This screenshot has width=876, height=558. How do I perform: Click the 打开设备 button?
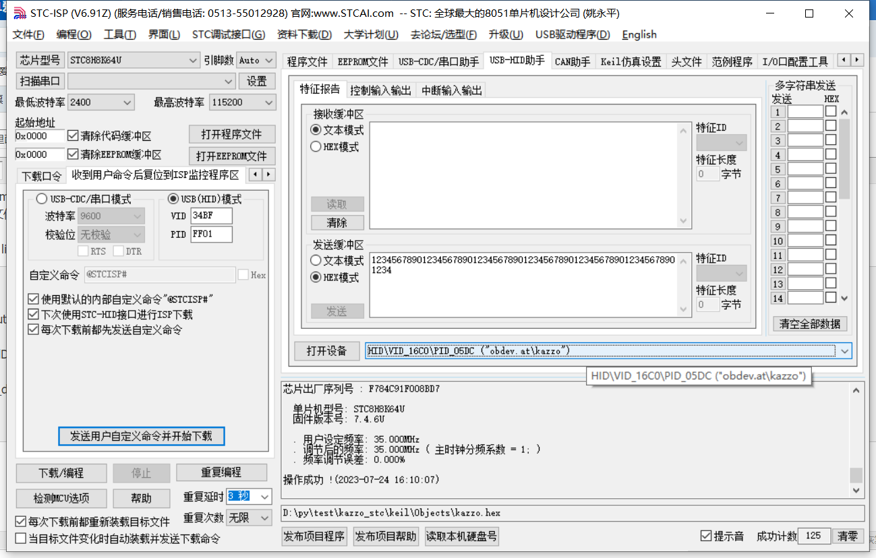pos(326,350)
